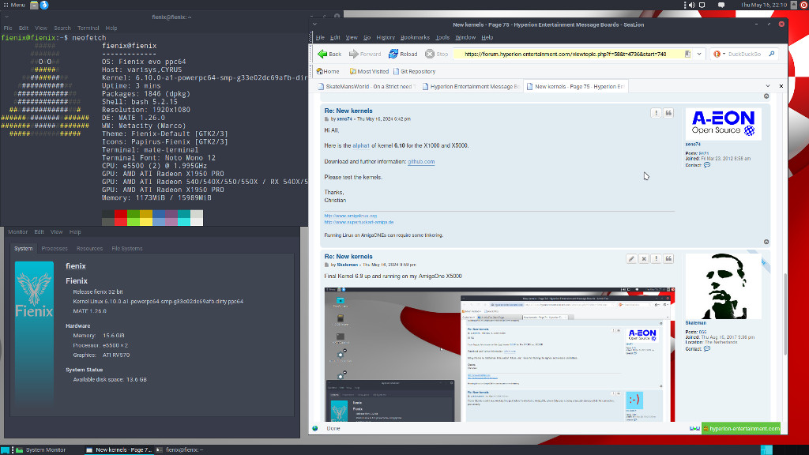The image size is (809, 455).
Task: Quote Skateman's post with the quote icon
Action: pyautogui.click(x=668, y=258)
